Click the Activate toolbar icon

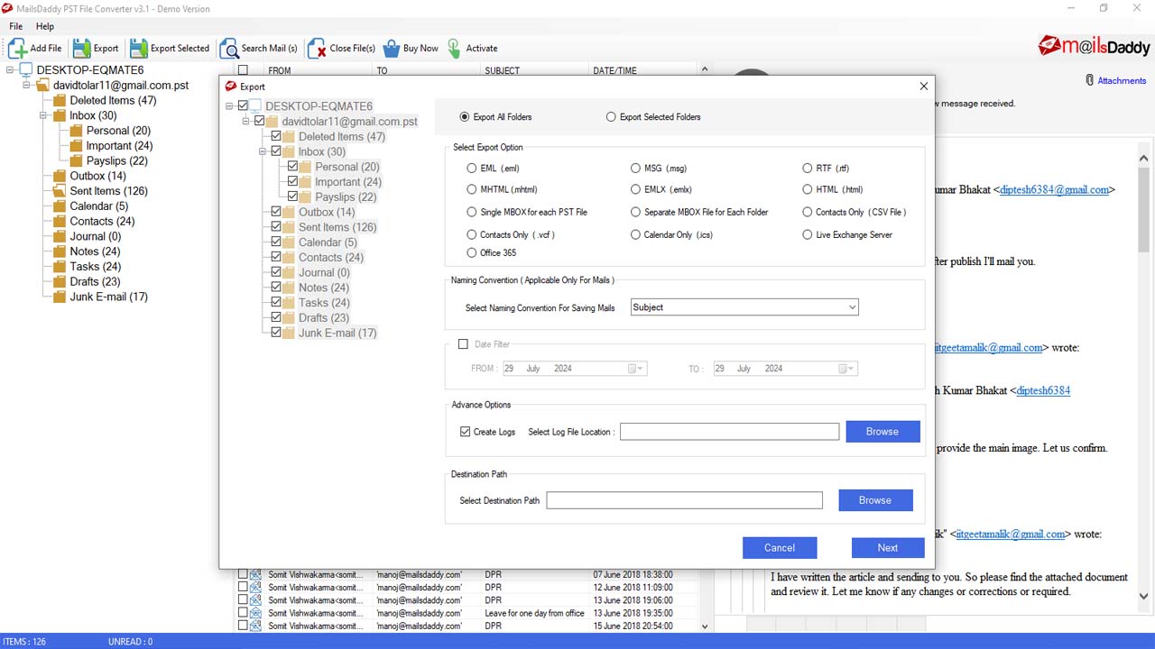pyautogui.click(x=454, y=49)
